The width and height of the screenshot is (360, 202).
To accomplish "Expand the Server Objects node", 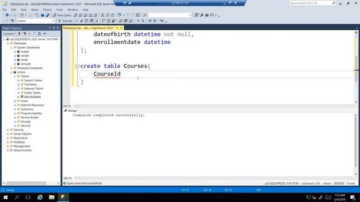I will pos(8,134).
